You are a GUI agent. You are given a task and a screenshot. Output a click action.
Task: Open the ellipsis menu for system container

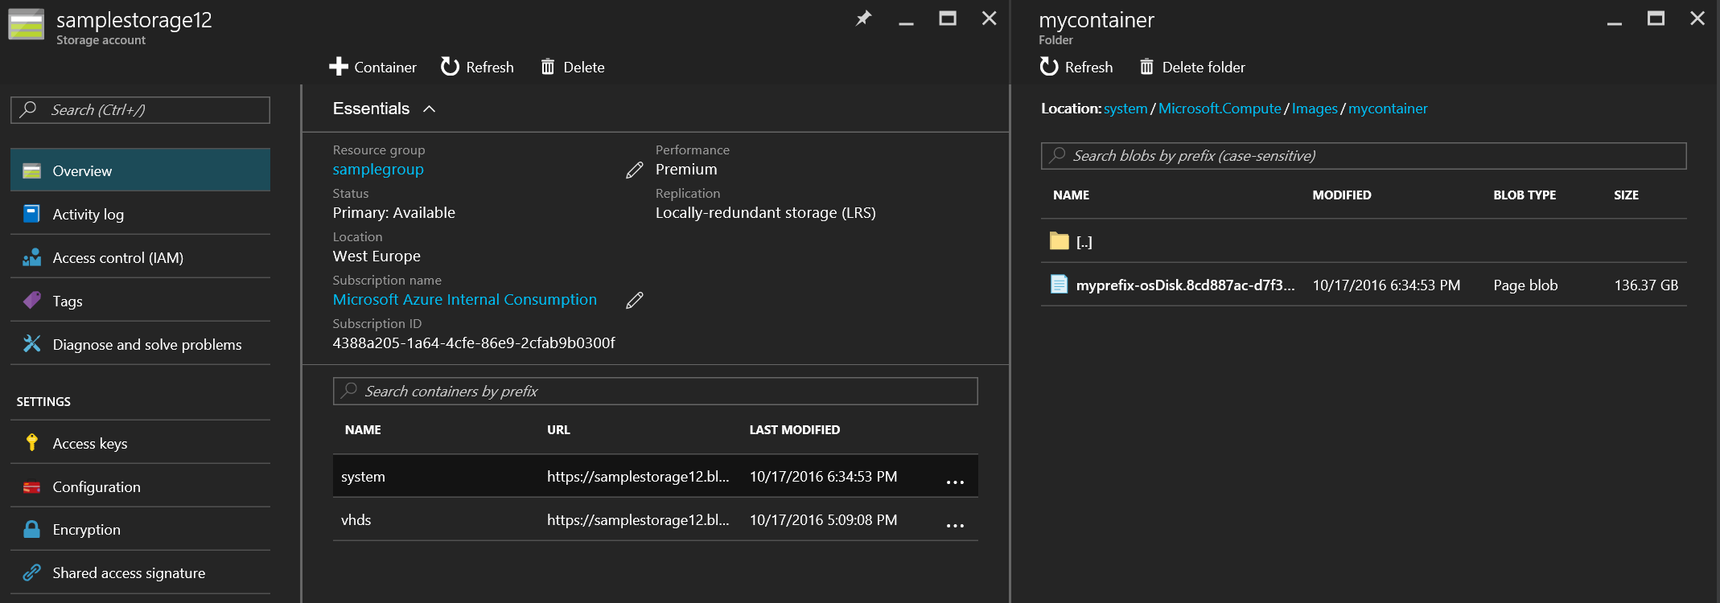click(955, 482)
